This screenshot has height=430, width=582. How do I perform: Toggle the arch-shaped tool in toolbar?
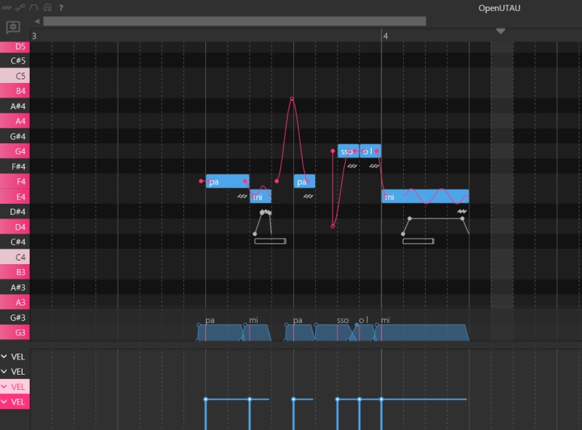[x=47, y=7]
